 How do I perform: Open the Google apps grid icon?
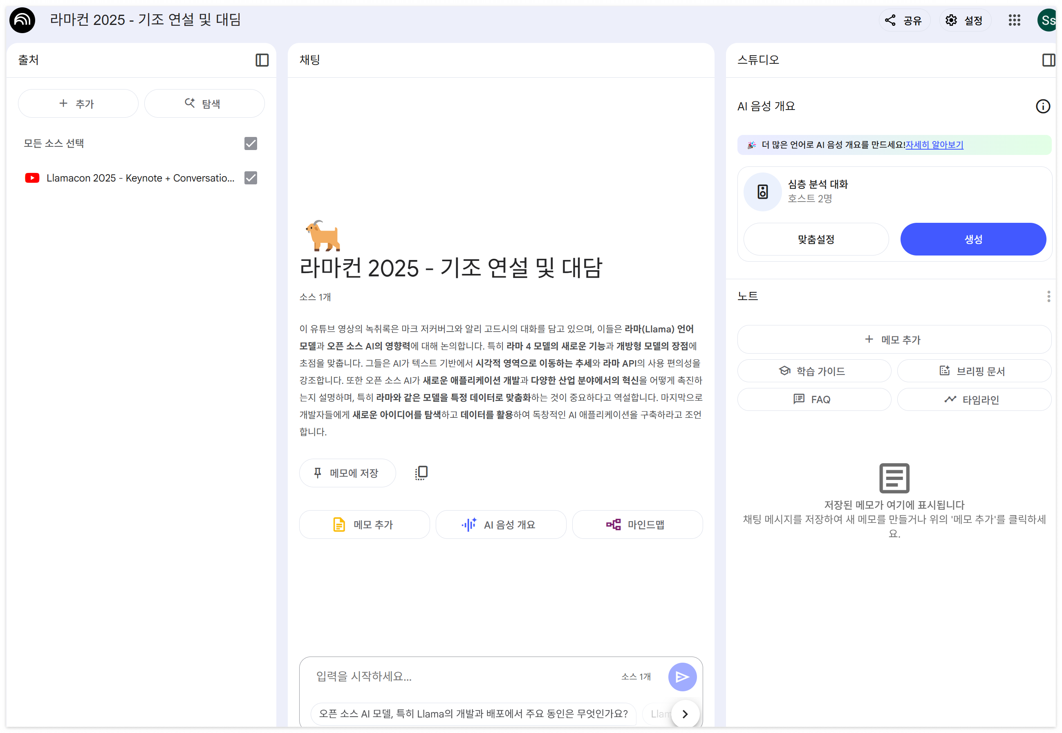point(1014,20)
